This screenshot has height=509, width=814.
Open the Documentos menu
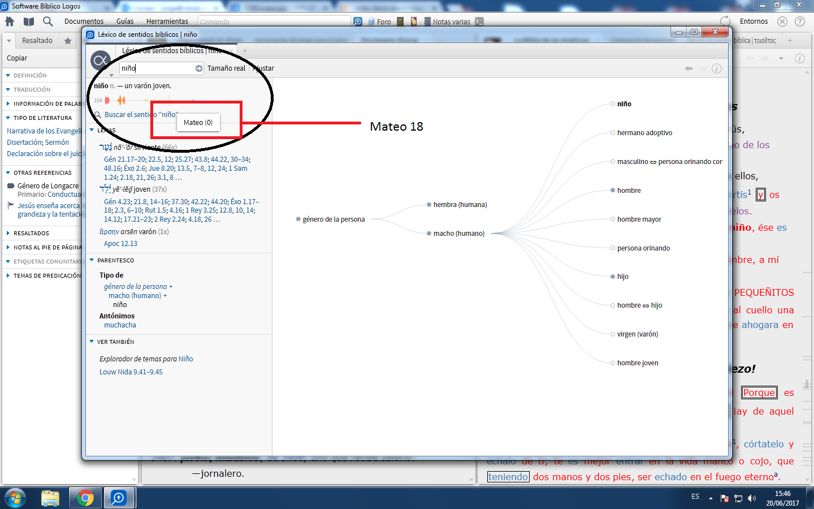pyautogui.click(x=84, y=21)
